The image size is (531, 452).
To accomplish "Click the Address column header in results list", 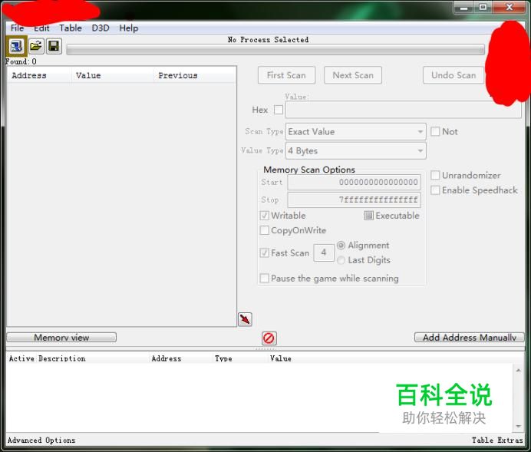I will (39, 75).
